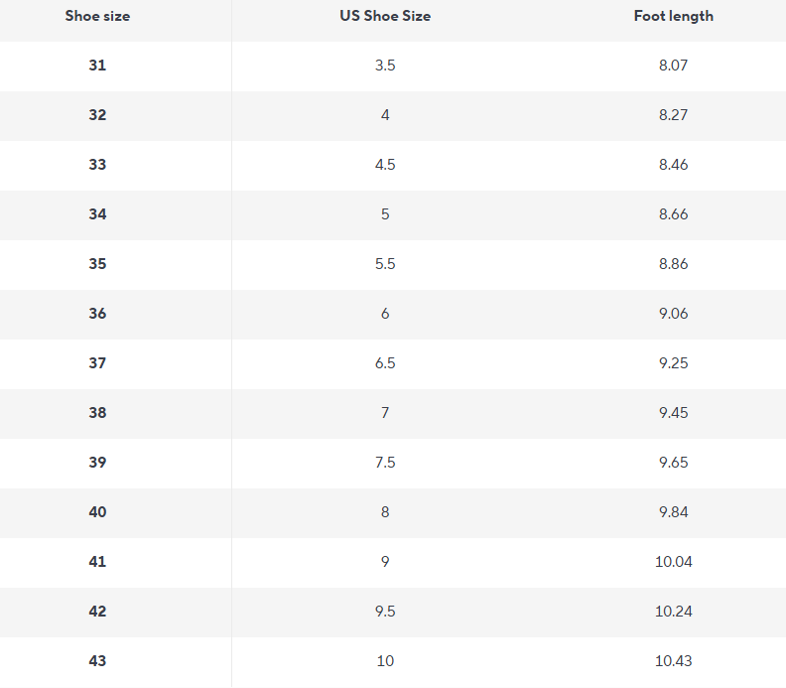Select the US size 5.5 cell
Image resolution: width=786 pixels, height=688 pixels.
(385, 264)
